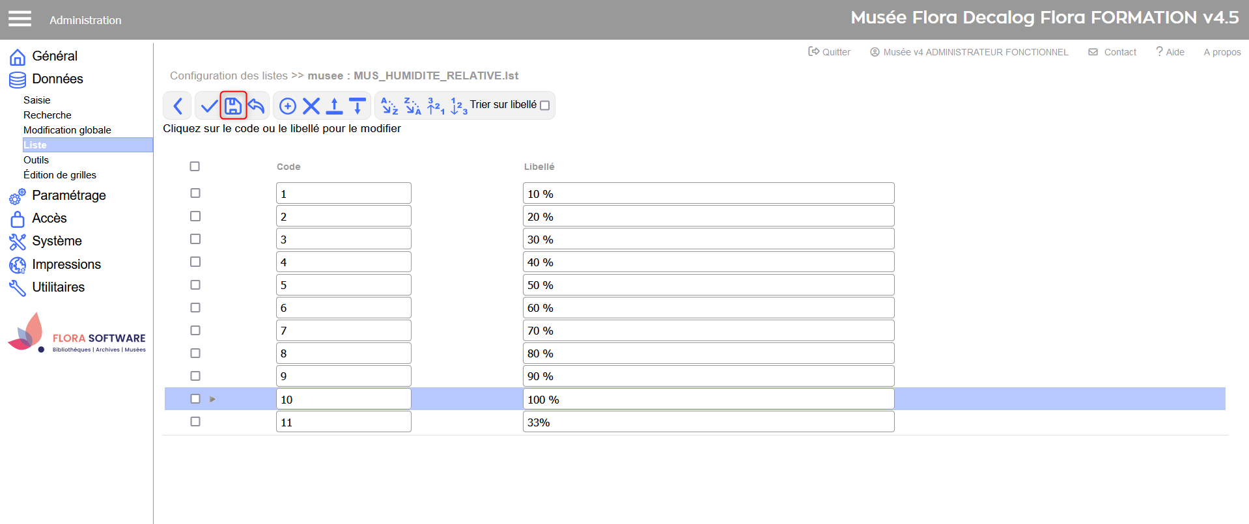
Task: Click the libellé field containing '33%'
Action: click(708, 422)
